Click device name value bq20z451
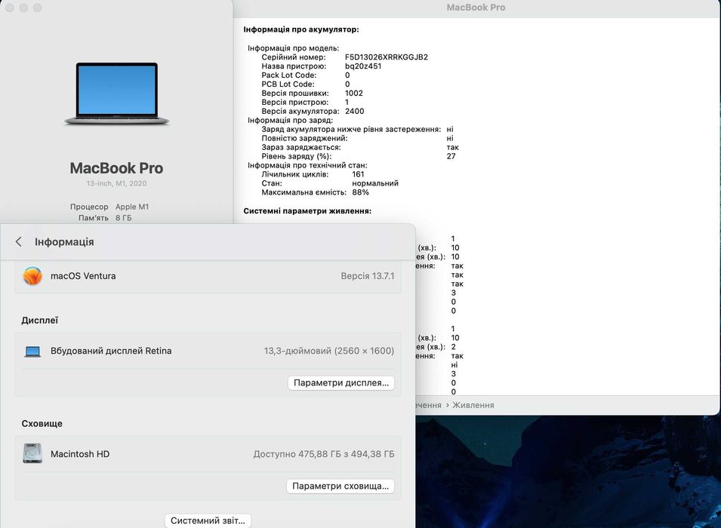 363,66
